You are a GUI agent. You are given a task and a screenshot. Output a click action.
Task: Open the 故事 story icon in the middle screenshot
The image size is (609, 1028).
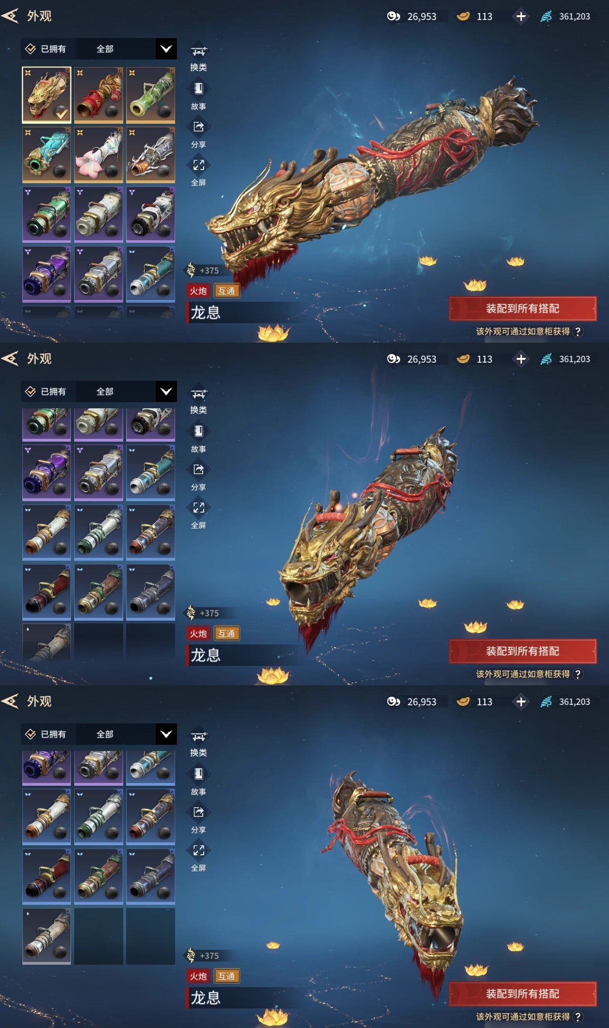point(198,431)
